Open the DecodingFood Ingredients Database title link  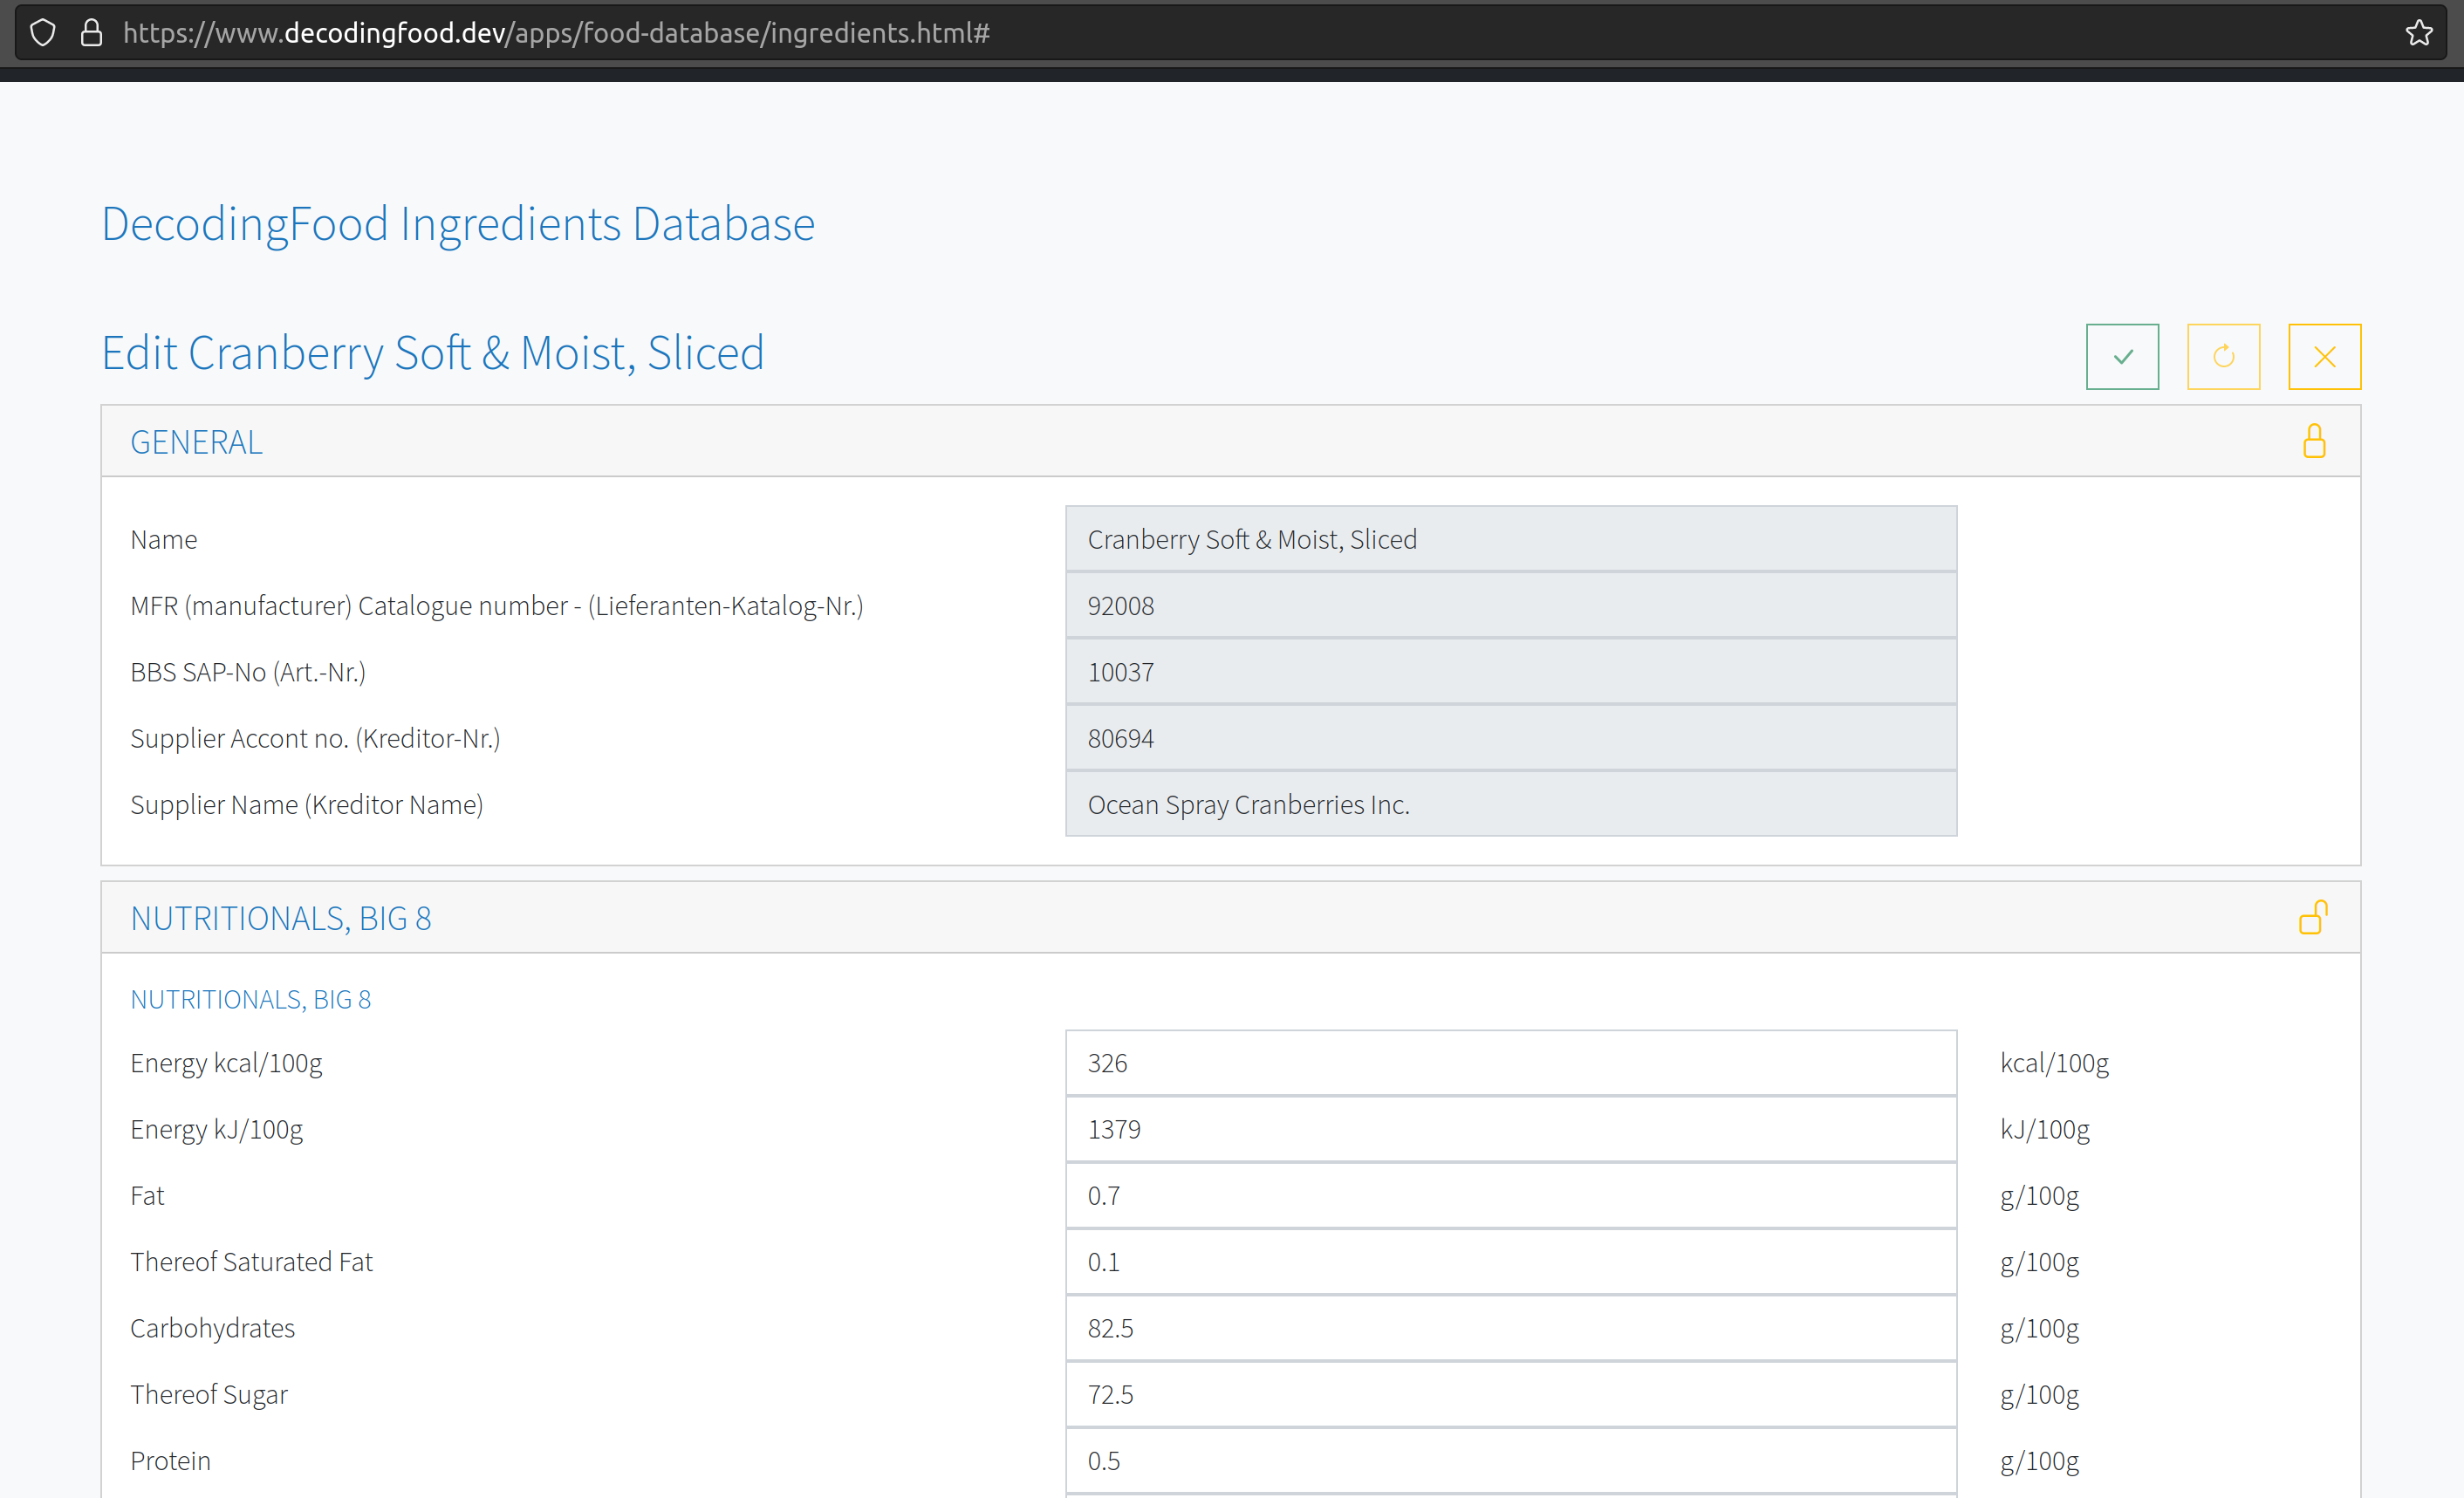[458, 223]
